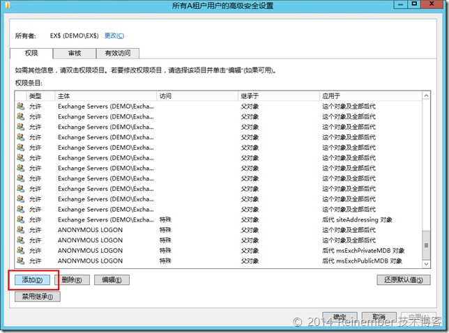Sort by the 类型 column header
Image resolution: width=449 pixels, height=333 pixels.
click(x=40, y=96)
